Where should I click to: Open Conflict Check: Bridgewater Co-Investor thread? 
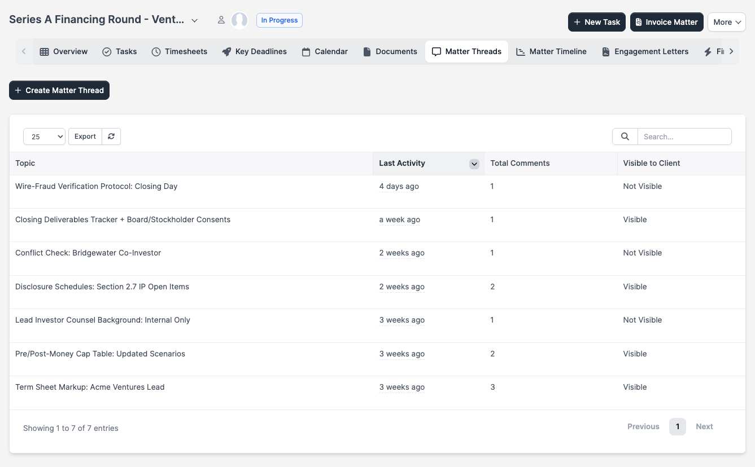pos(88,253)
